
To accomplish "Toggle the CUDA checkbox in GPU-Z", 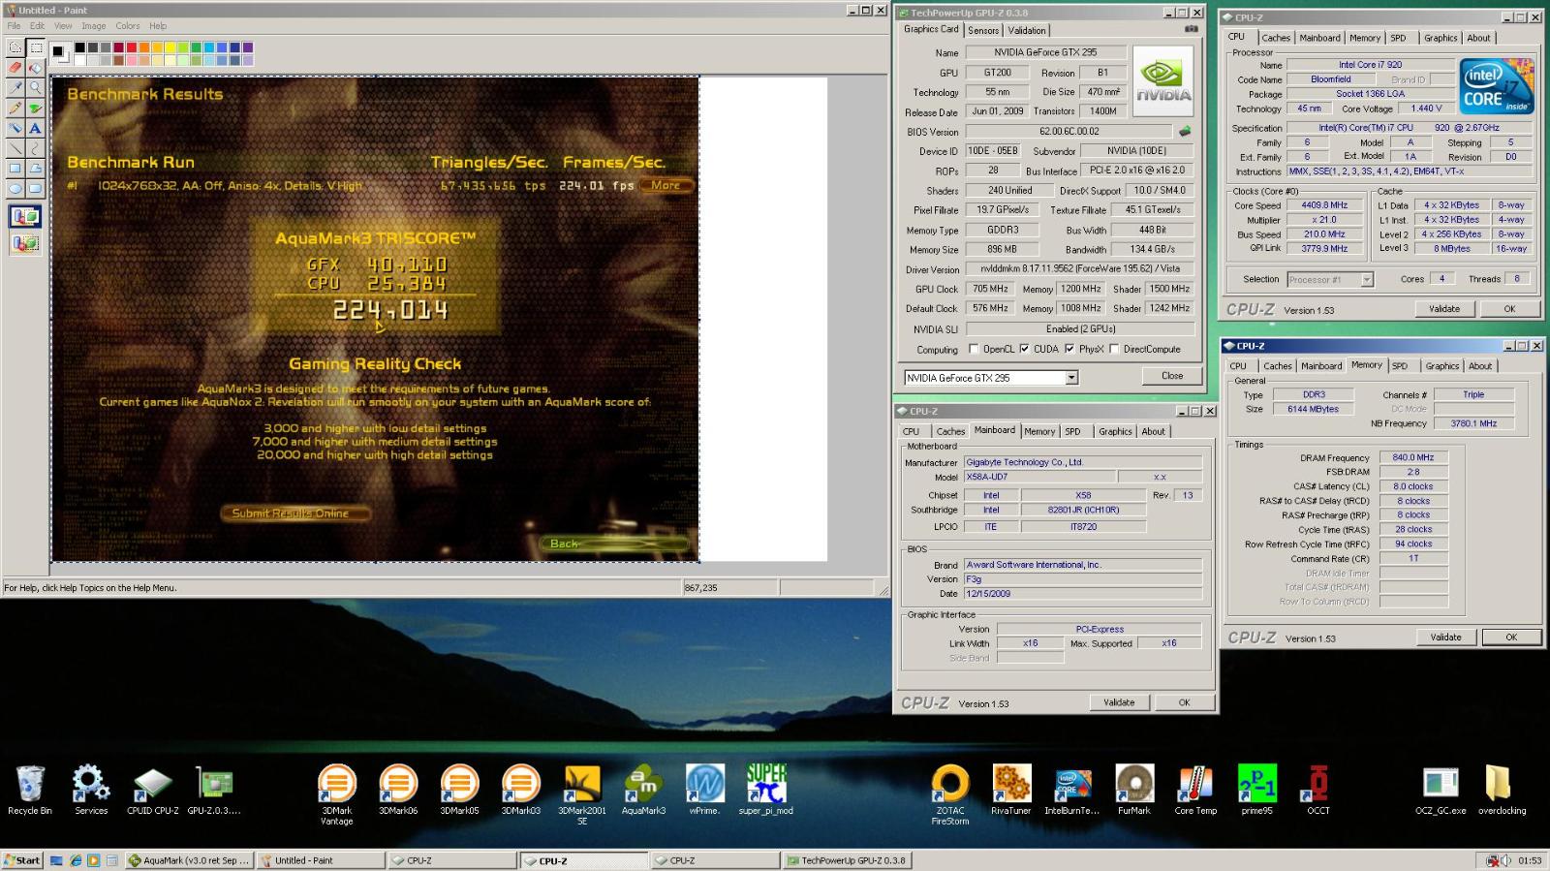I will [1024, 350].
